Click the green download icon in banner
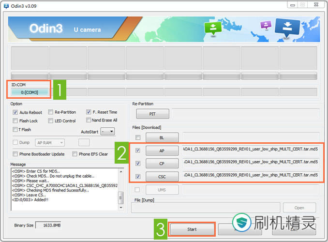The height and width of the screenshot is (242, 328). 212,29
